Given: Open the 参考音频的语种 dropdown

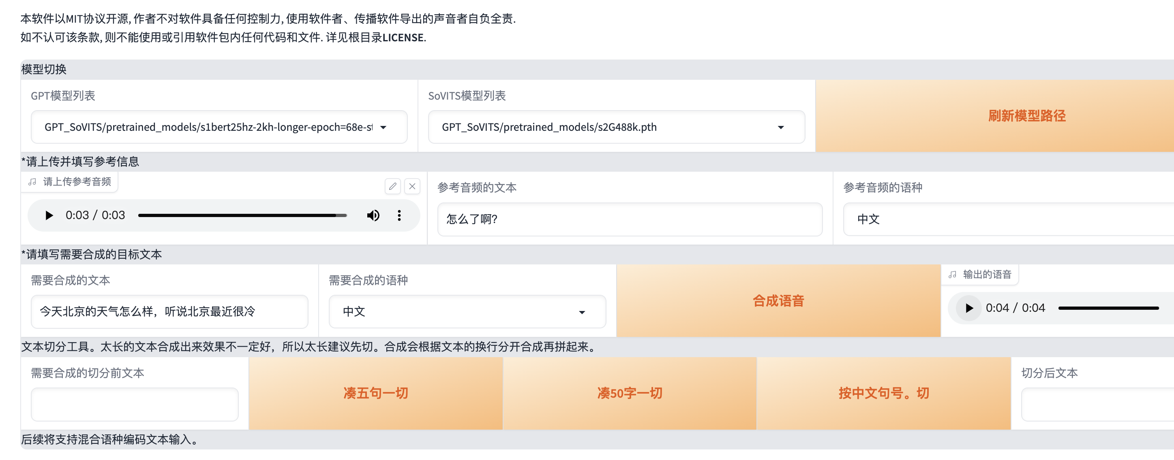Looking at the screenshot, I should [1008, 219].
